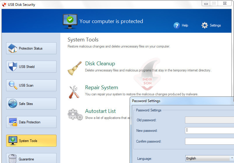Click the Settings gear icon
The image size is (234, 163).
pyautogui.click(x=205, y=25)
